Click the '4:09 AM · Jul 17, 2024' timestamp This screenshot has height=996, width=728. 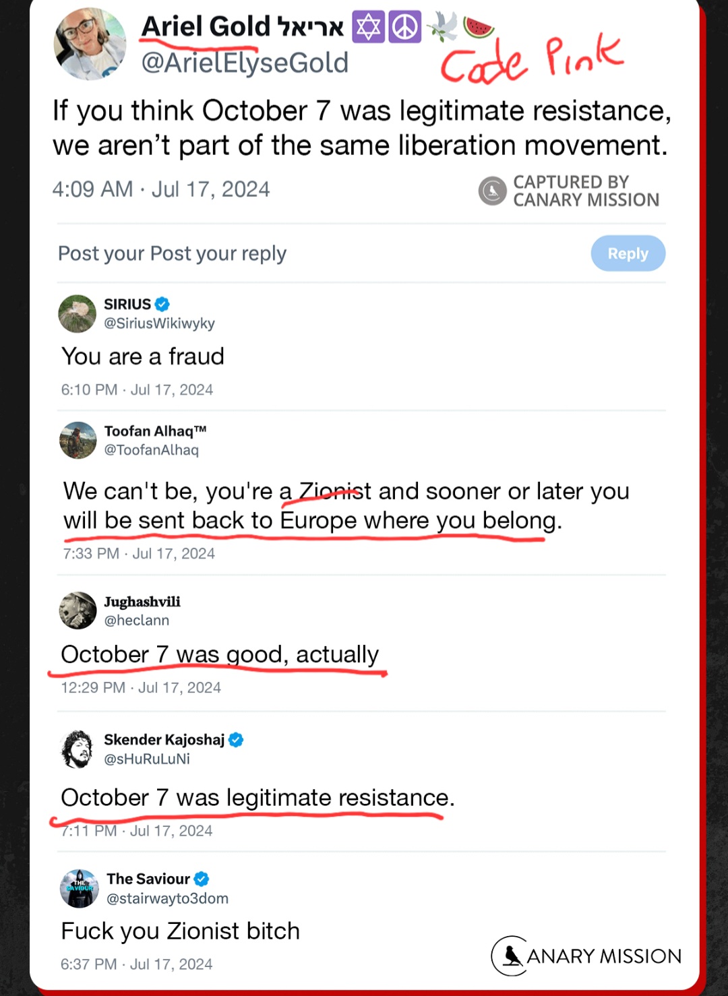tap(161, 189)
